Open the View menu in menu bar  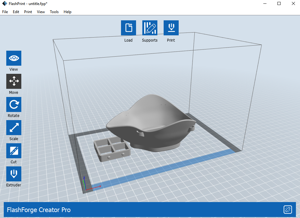41,12
